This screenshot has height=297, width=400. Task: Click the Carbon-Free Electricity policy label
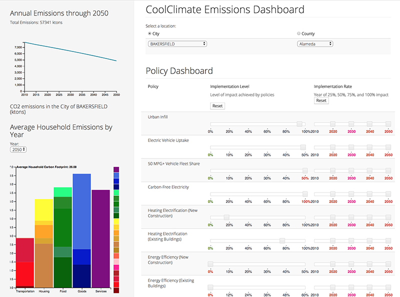click(168, 187)
